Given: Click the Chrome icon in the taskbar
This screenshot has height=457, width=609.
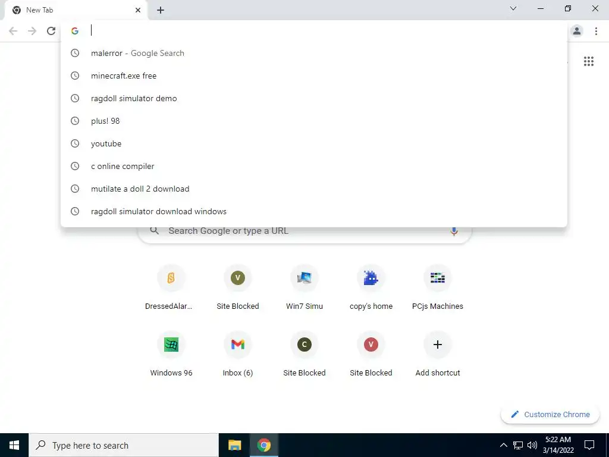Looking at the screenshot, I should (x=263, y=445).
